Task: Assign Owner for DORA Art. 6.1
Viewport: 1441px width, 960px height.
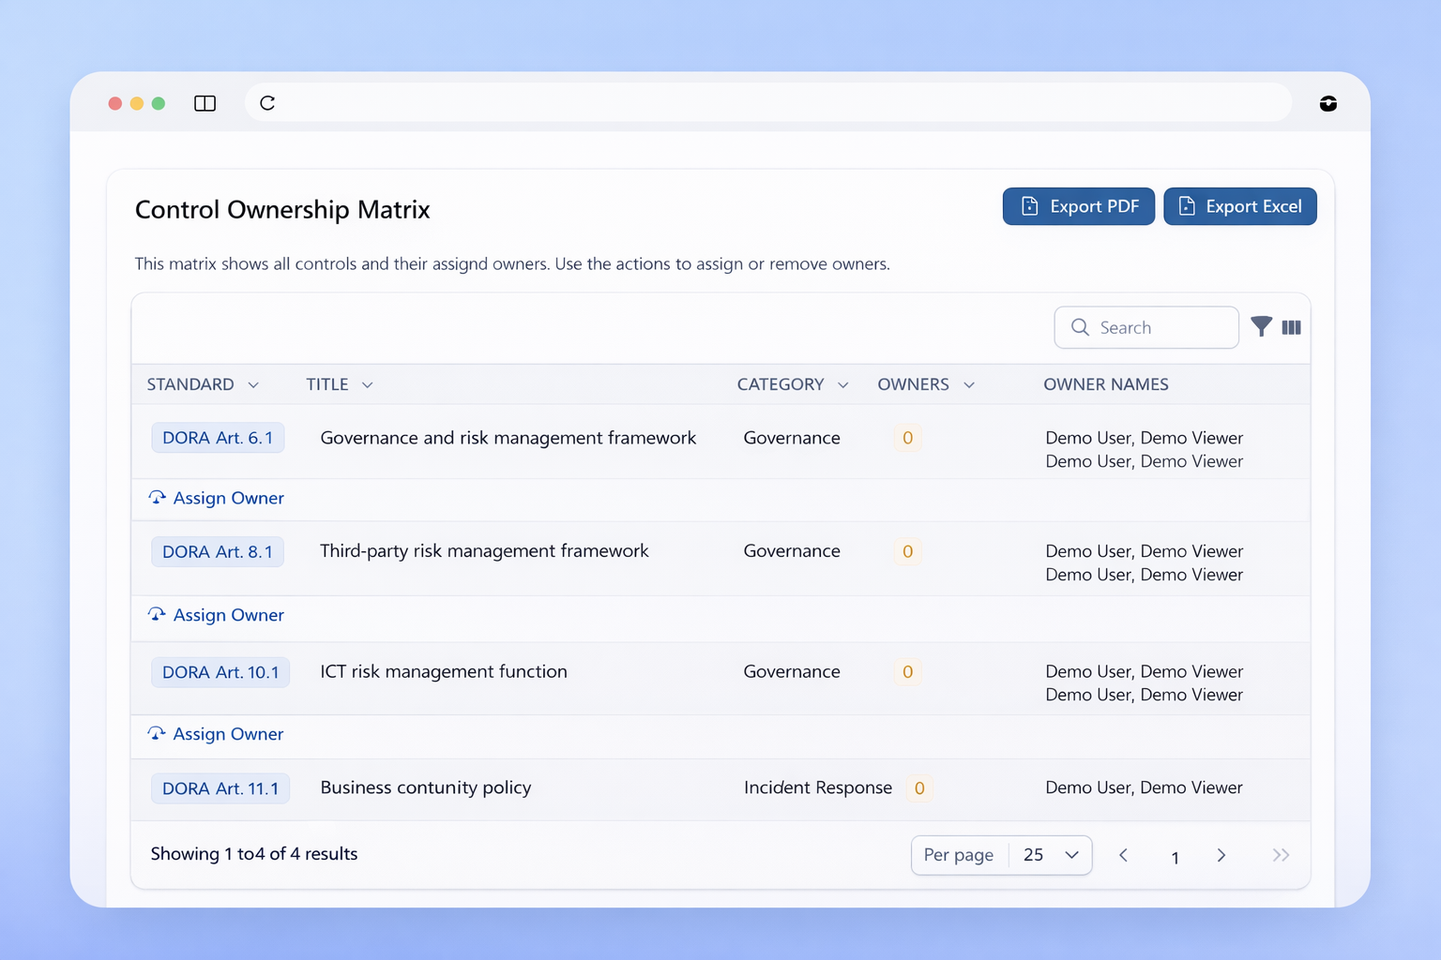Action: [217, 498]
